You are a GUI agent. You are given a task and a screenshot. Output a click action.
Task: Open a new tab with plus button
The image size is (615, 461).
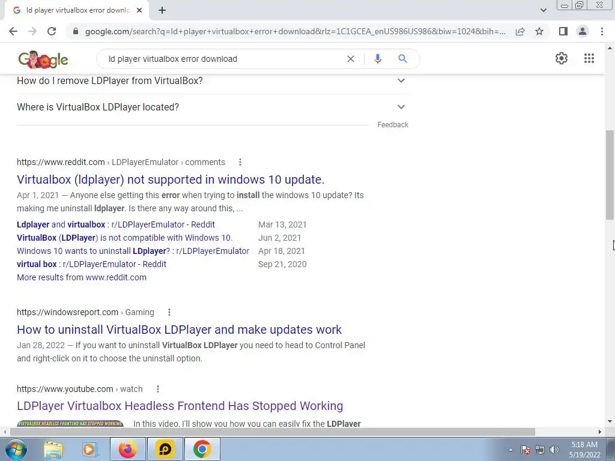[x=162, y=10]
